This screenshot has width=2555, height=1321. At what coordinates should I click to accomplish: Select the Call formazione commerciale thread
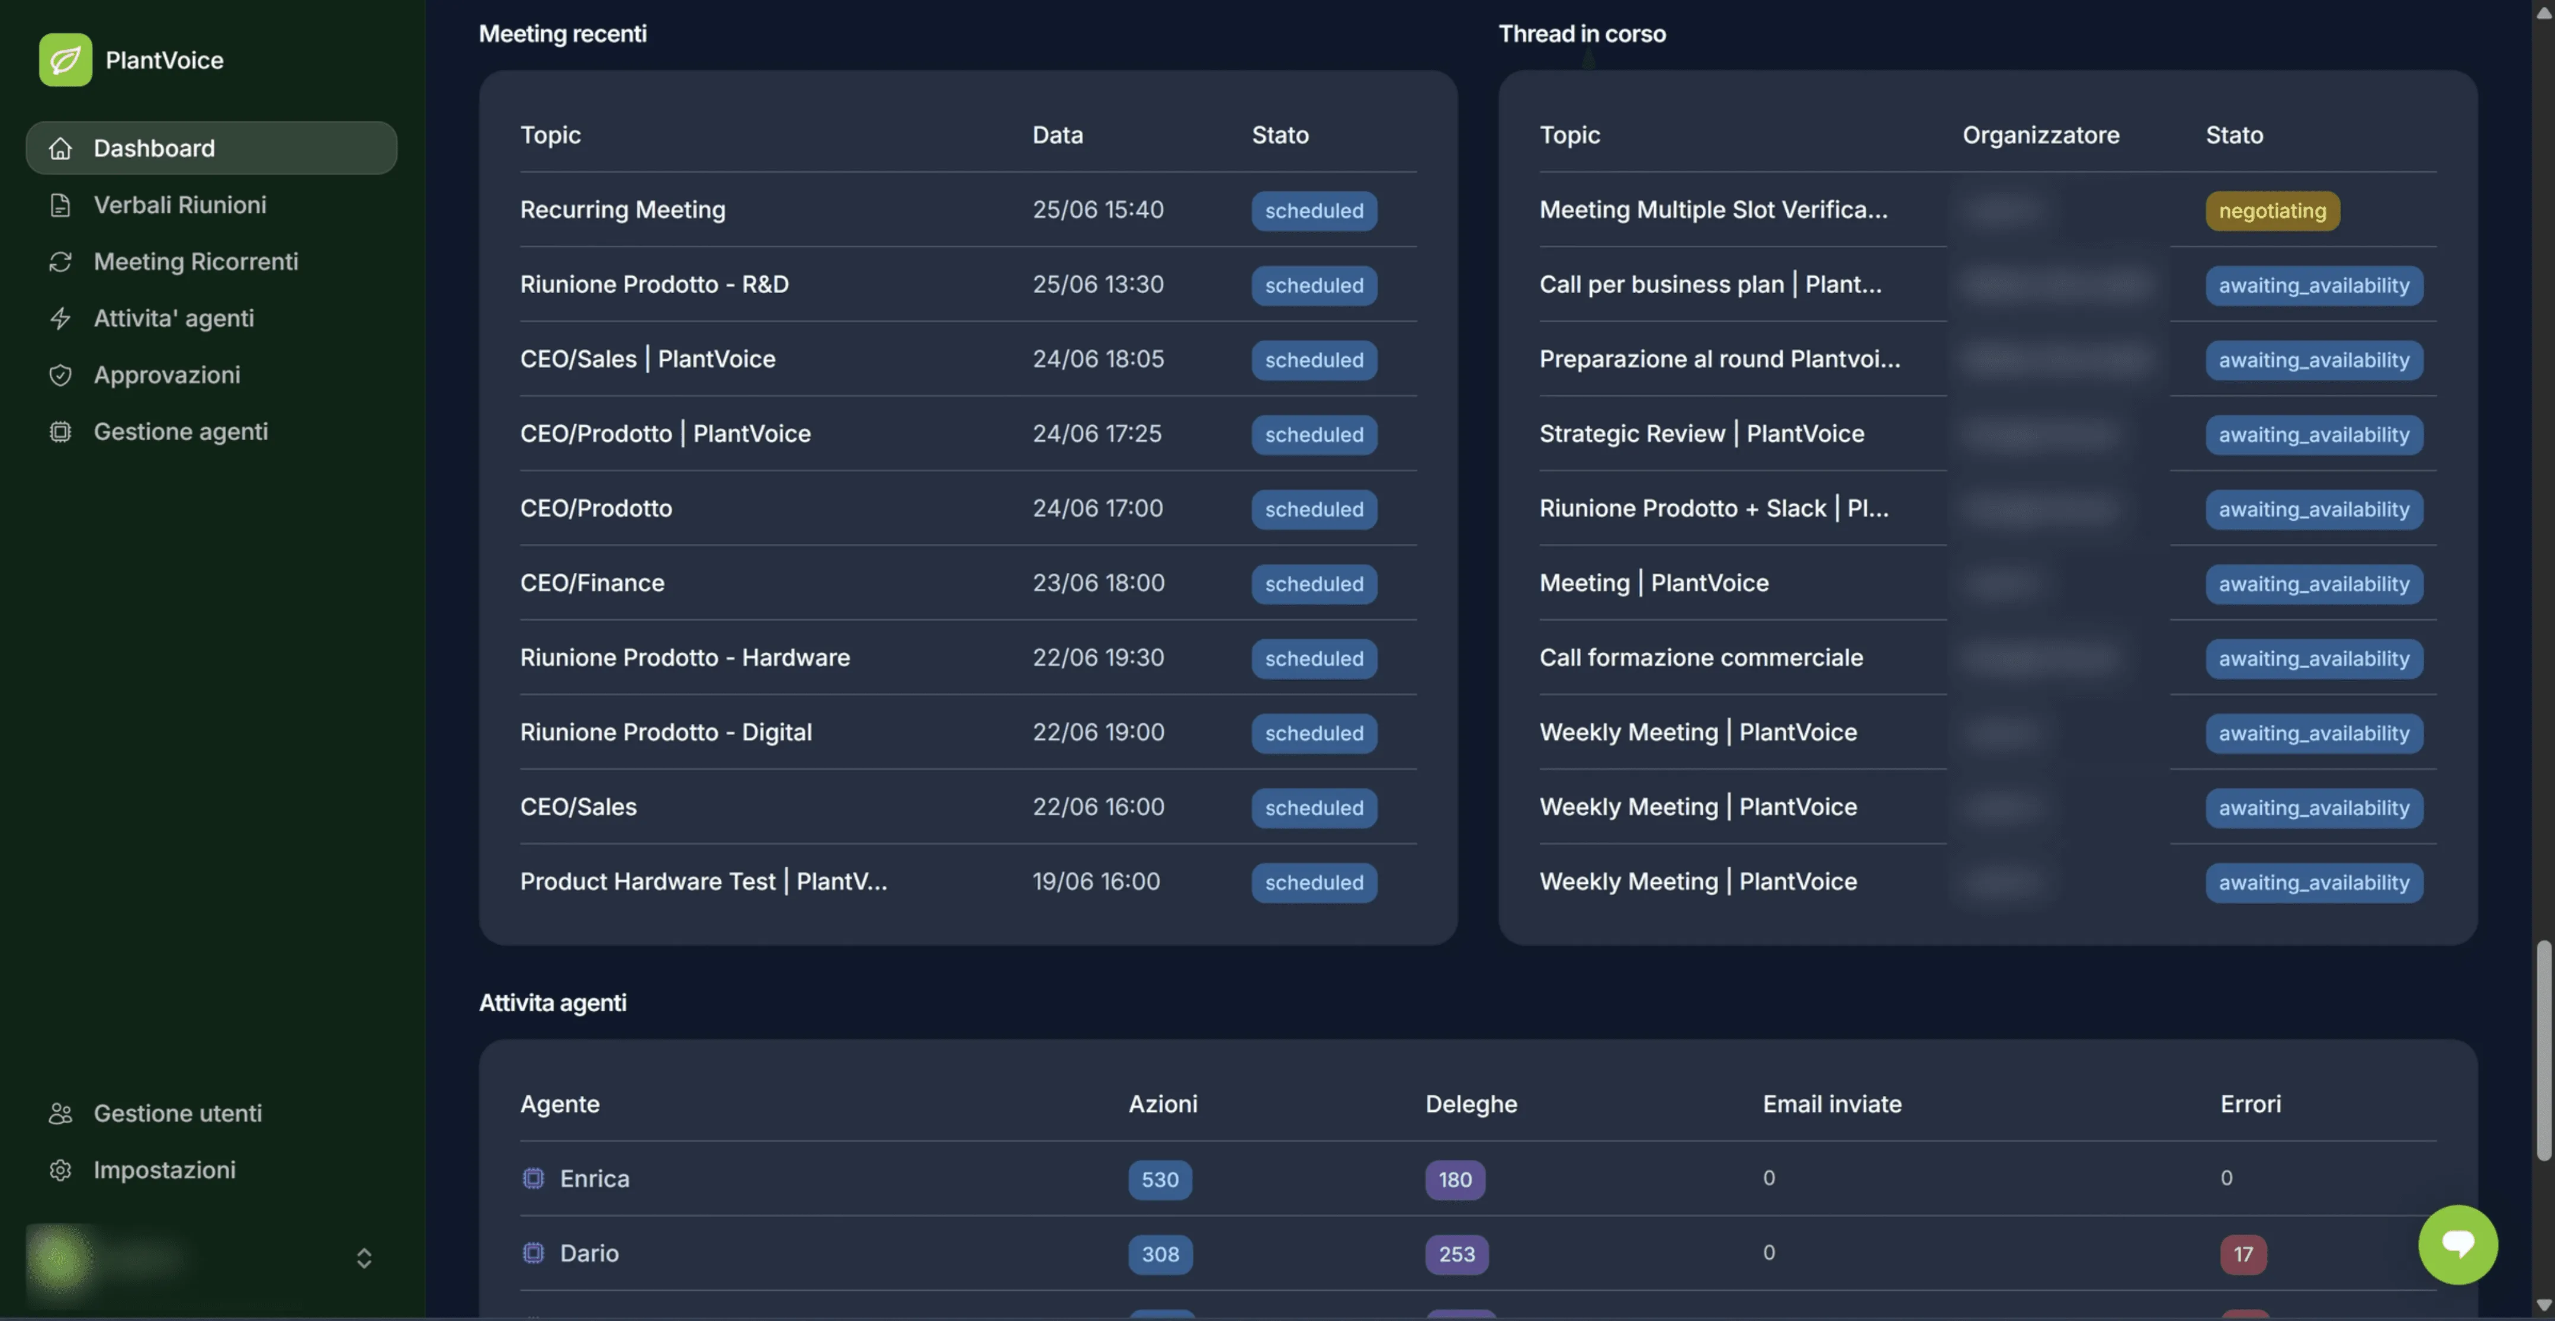1988,656
